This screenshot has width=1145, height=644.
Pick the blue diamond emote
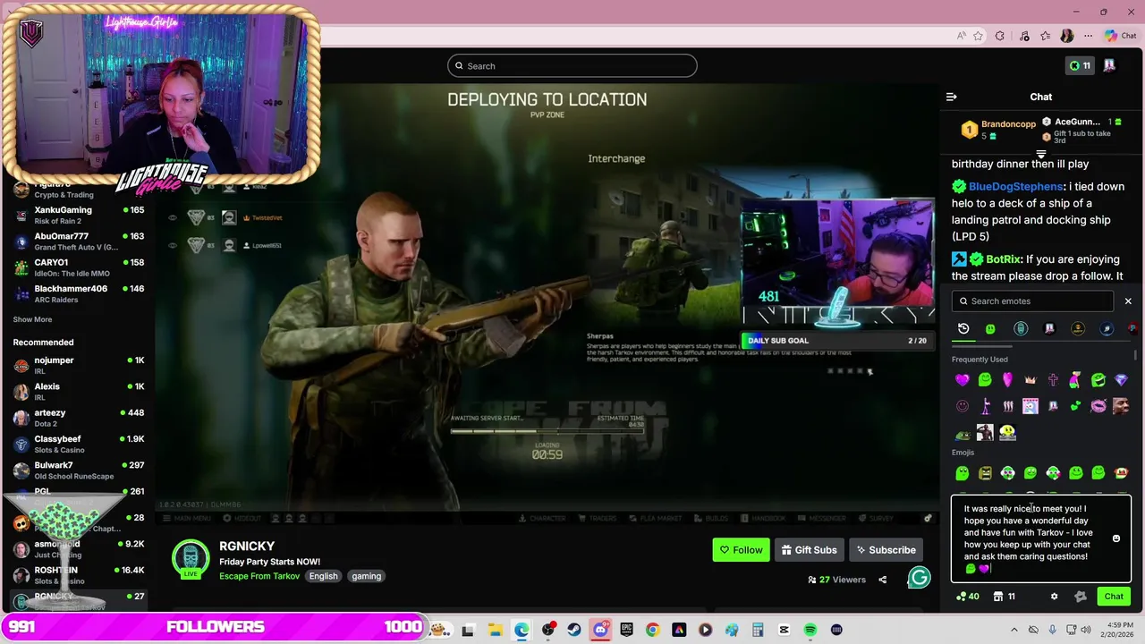pyautogui.click(x=1121, y=380)
